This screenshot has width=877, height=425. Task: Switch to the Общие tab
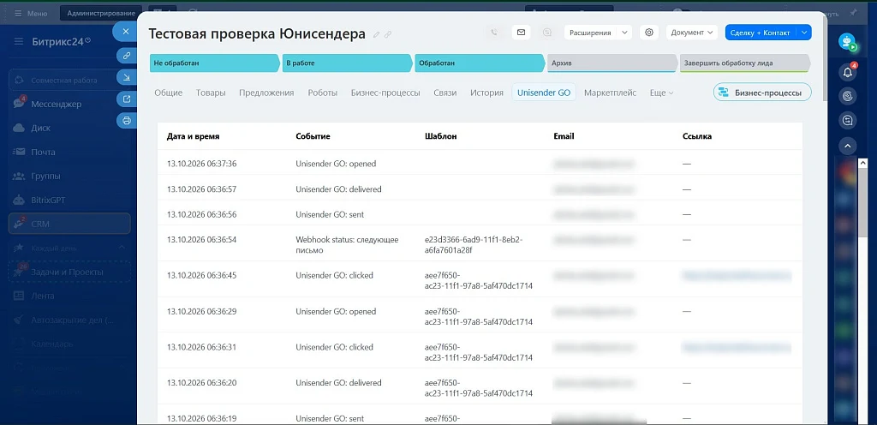point(169,93)
